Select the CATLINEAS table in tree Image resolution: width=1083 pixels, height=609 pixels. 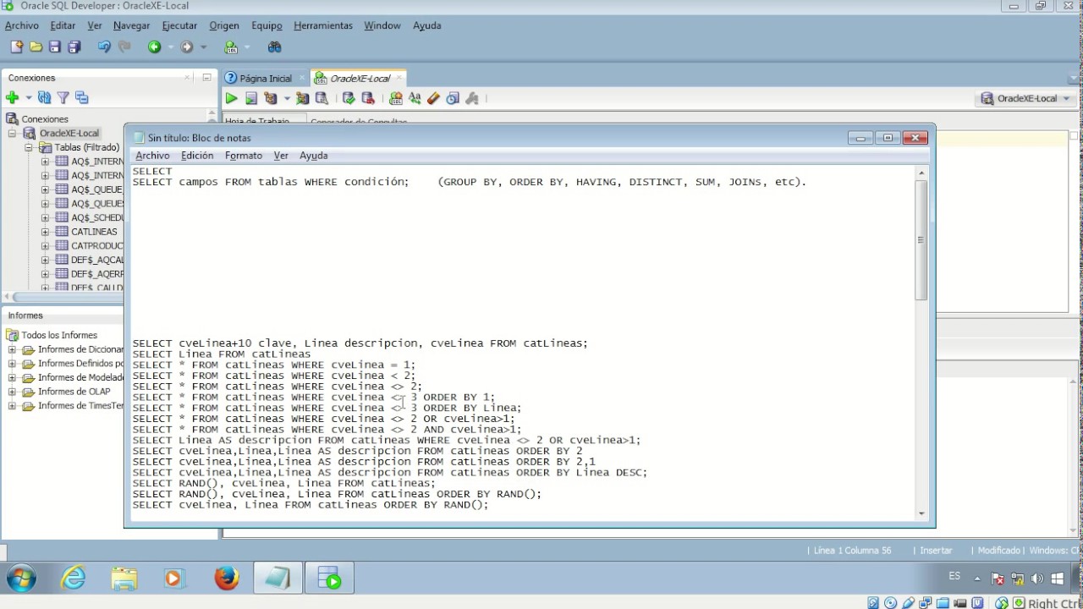click(x=94, y=232)
